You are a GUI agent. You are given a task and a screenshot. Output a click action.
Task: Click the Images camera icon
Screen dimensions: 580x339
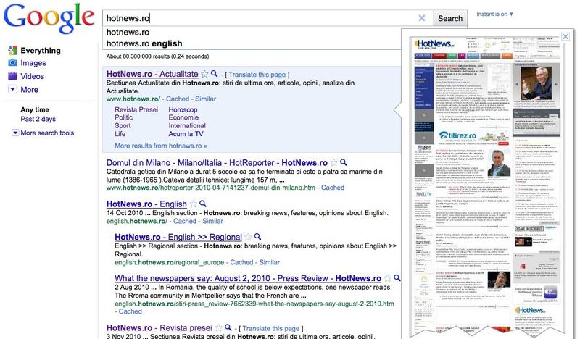(12, 62)
